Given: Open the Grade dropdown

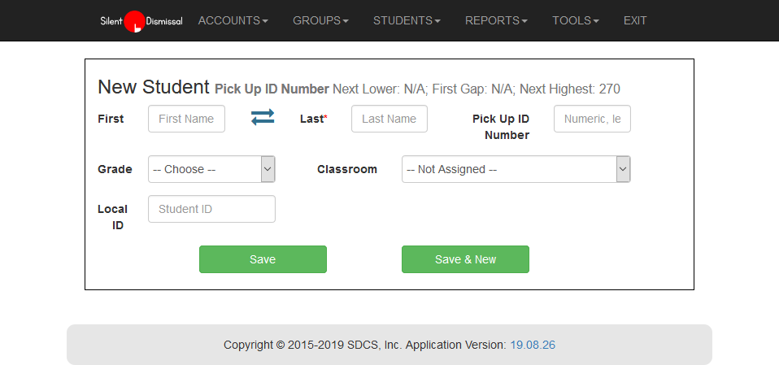Looking at the screenshot, I should [x=211, y=169].
